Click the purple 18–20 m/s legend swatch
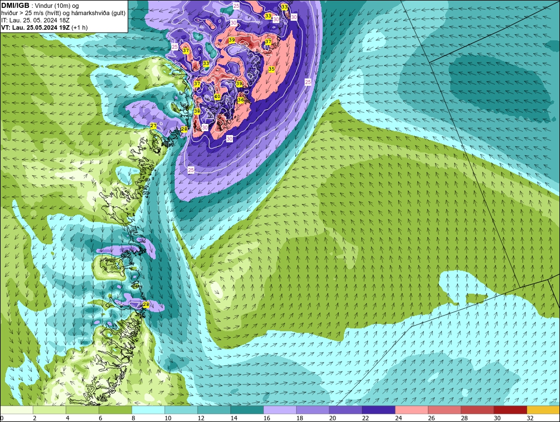Image resolution: width=560 pixels, height=422 pixels. (x=313, y=410)
